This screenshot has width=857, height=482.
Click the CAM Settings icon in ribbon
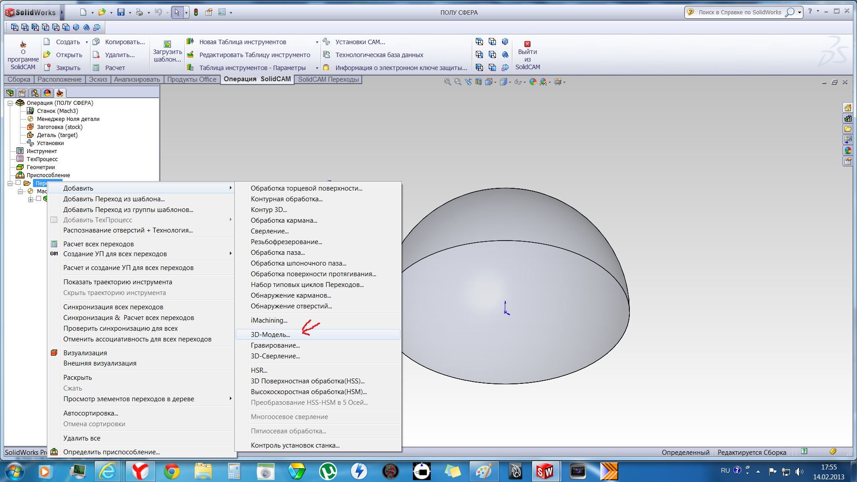coord(327,42)
